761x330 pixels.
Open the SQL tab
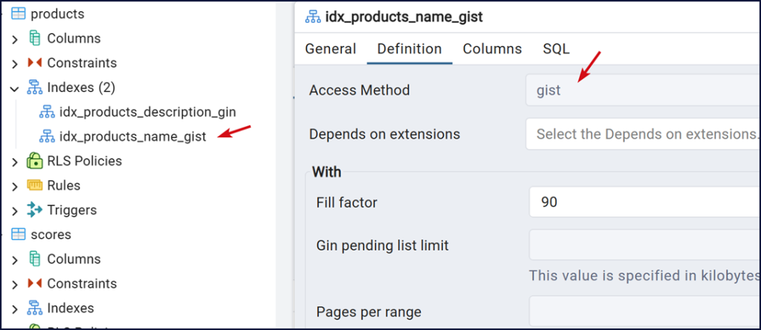(556, 49)
